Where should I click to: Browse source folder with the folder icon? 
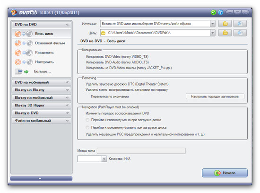[225, 24]
